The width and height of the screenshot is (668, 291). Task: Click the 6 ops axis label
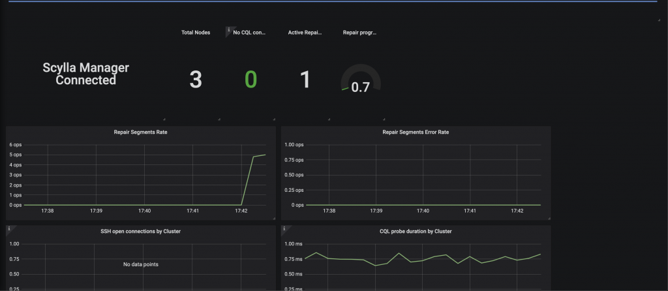tap(16, 144)
